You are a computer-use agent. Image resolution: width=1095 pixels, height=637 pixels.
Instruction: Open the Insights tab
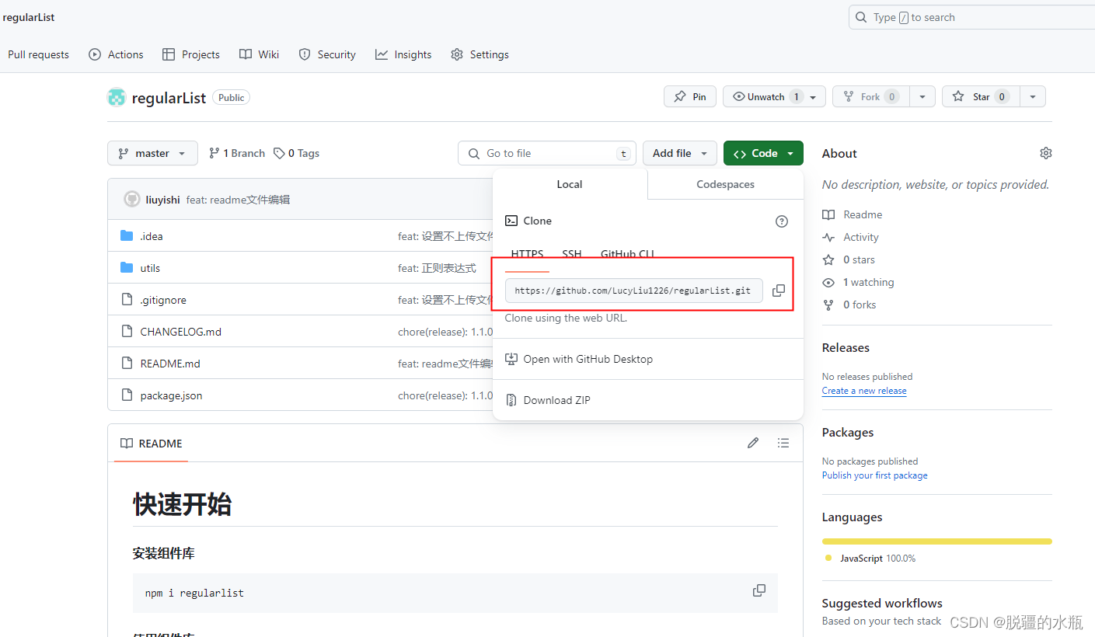point(403,54)
